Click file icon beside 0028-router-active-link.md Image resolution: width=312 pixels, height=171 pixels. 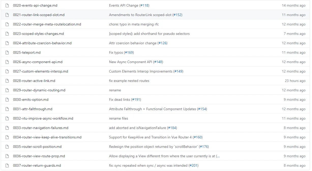pyautogui.click(x=7, y=81)
